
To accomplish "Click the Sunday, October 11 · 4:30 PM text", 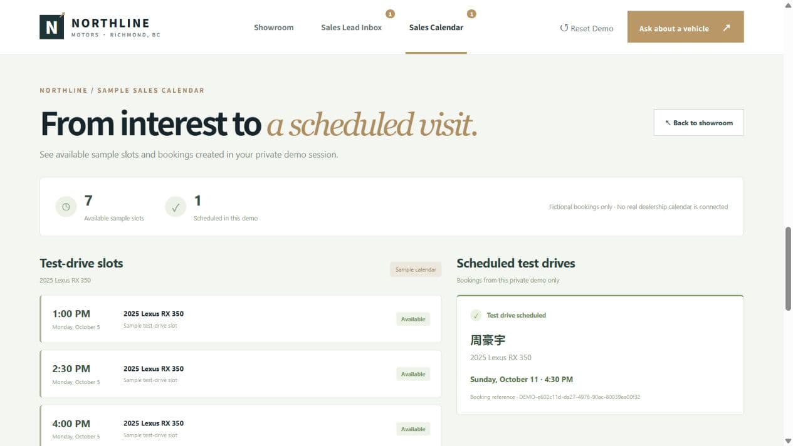I will tap(522, 380).
